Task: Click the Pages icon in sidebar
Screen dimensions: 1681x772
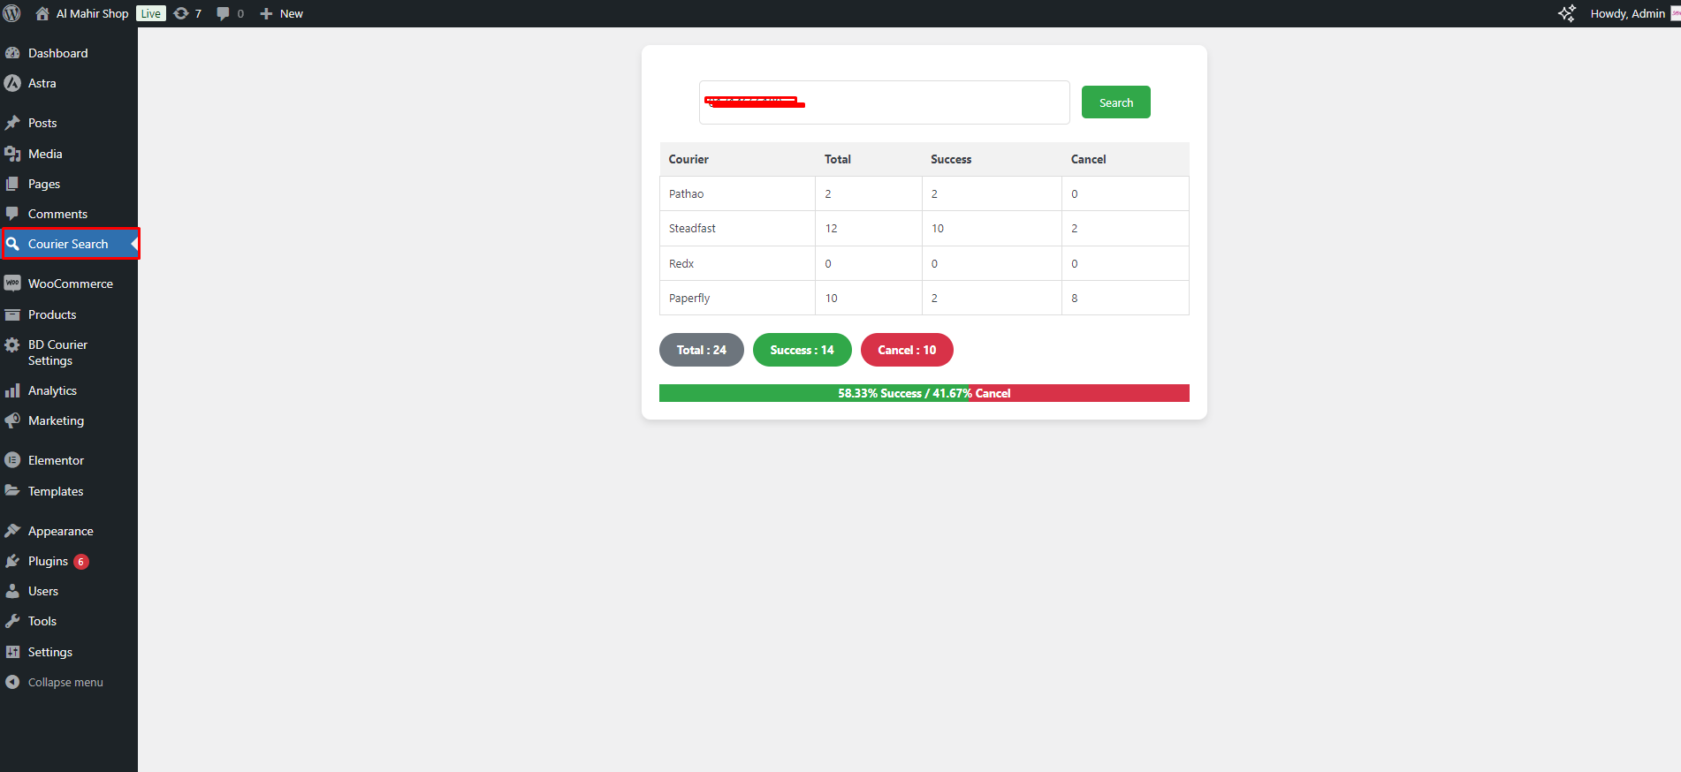Action: [12, 184]
